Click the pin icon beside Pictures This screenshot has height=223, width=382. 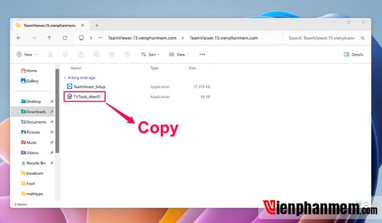coord(52,132)
